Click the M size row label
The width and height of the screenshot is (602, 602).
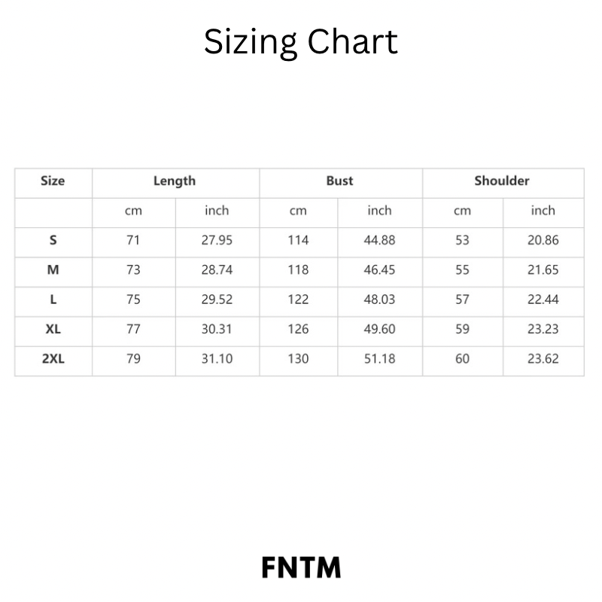[53, 269]
